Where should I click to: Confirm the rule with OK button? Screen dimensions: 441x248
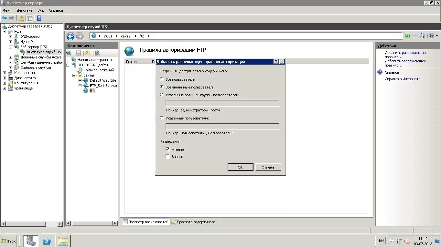coord(240,167)
